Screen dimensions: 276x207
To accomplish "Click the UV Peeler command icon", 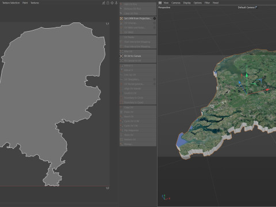I will tap(121, 37).
